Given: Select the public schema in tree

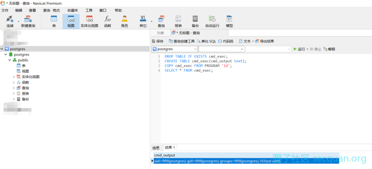Looking at the screenshot, I should pos(20,60).
